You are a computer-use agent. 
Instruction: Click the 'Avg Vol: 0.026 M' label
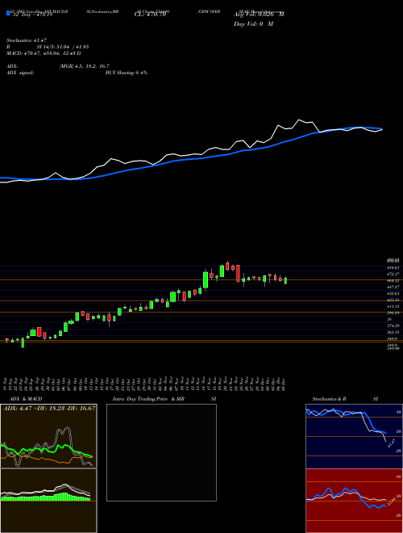tap(259, 15)
